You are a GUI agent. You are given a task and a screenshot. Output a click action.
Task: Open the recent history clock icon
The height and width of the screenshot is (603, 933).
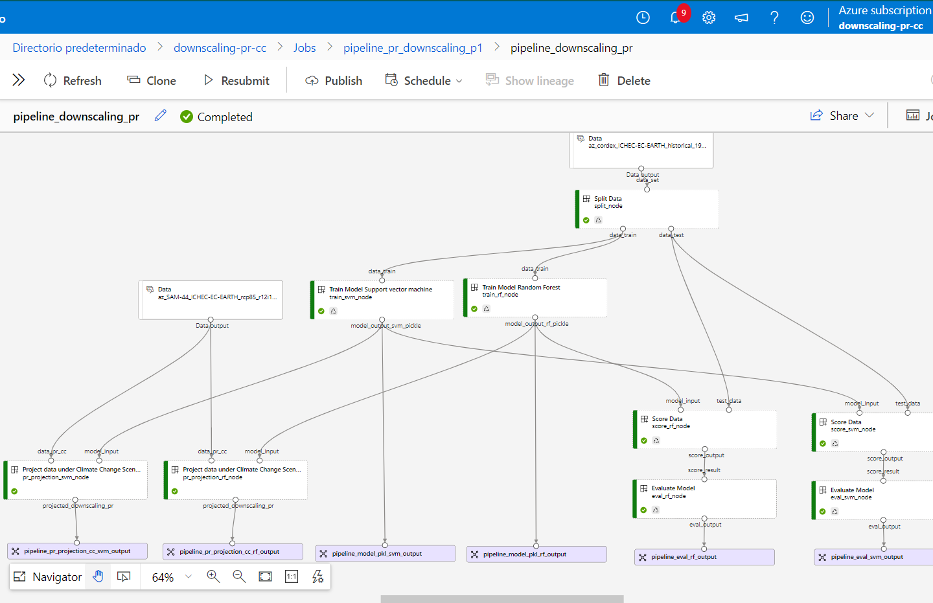click(643, 17)
